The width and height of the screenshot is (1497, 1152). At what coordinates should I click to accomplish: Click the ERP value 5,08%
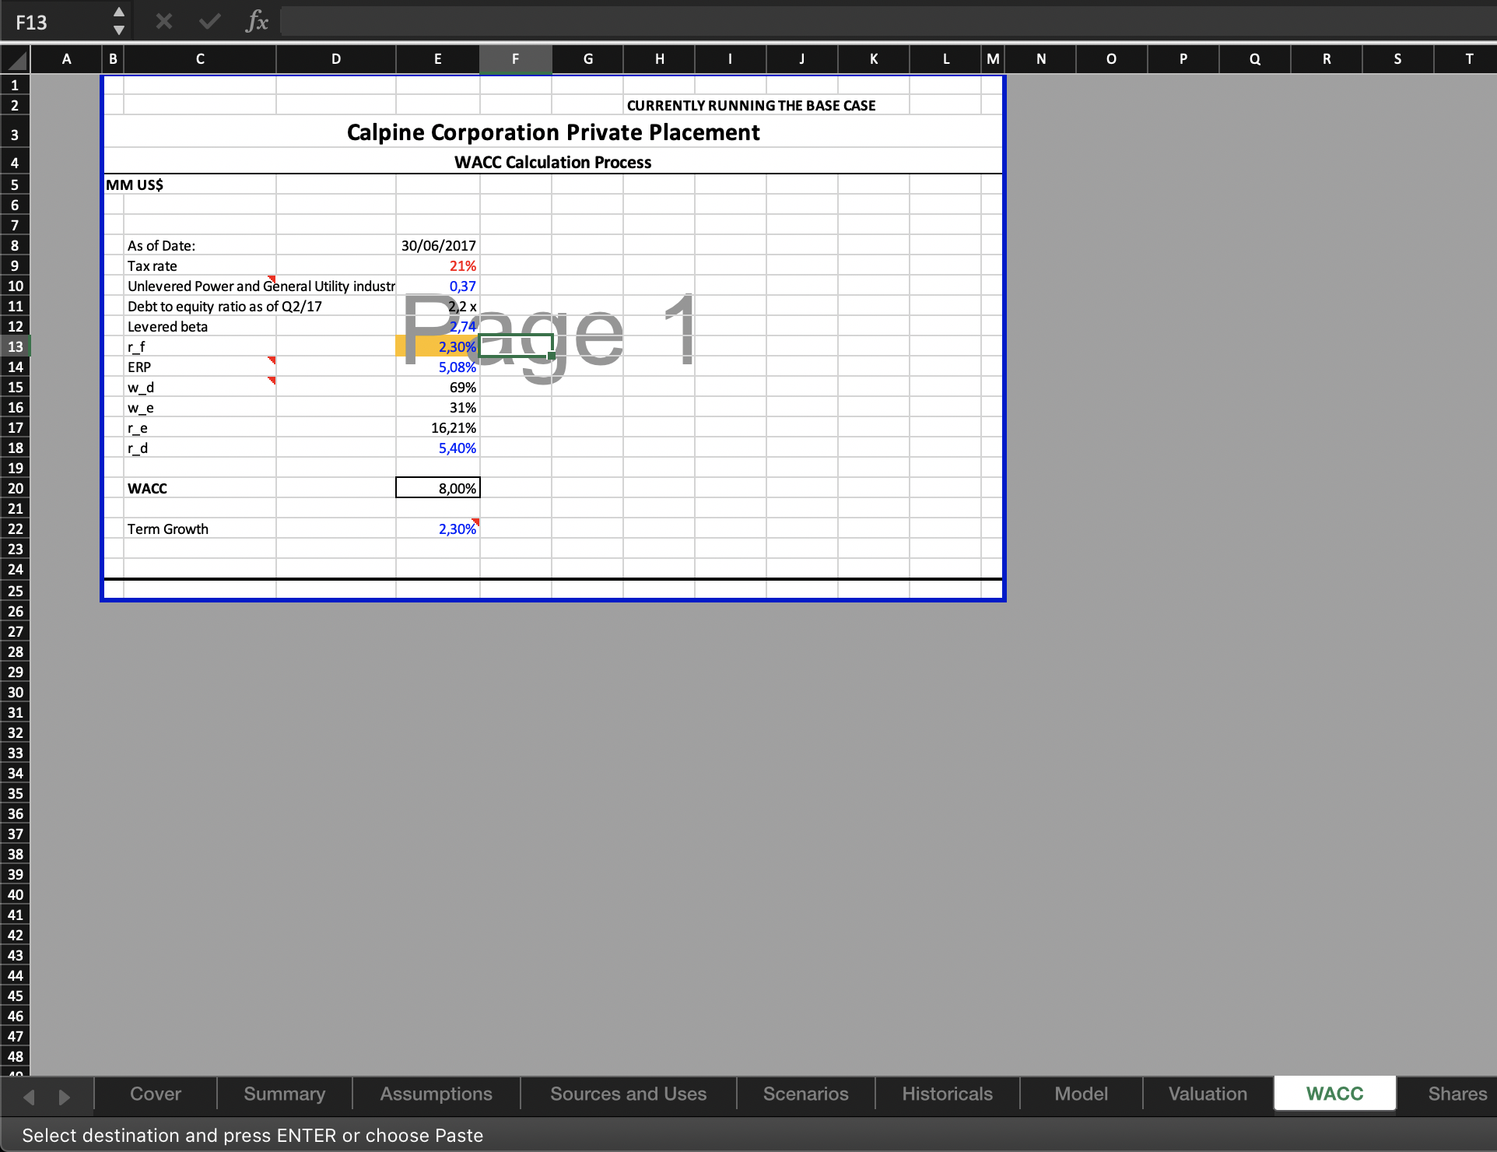[438, 367]
